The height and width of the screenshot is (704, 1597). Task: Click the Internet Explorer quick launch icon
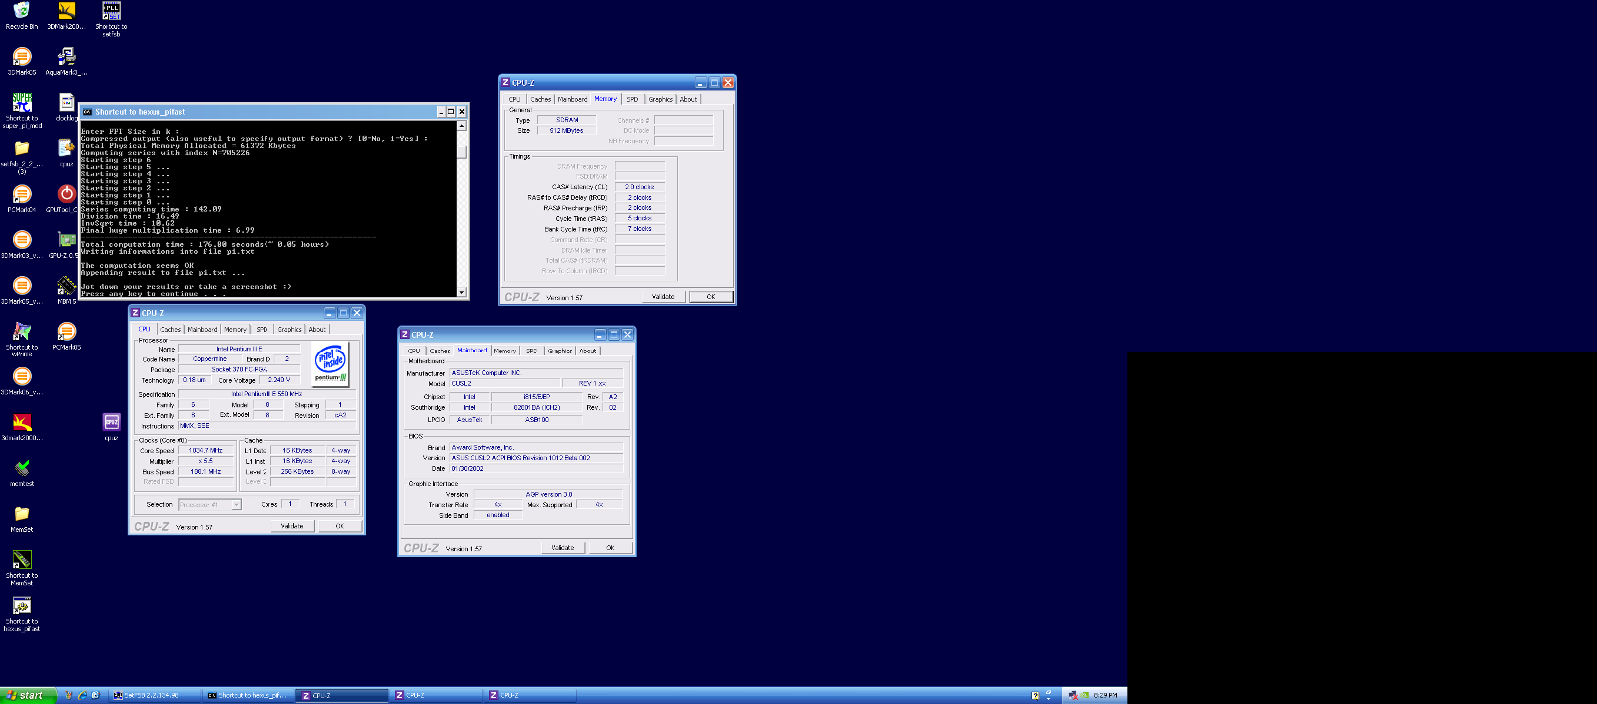pyautogui.click(x=82, y=695)
